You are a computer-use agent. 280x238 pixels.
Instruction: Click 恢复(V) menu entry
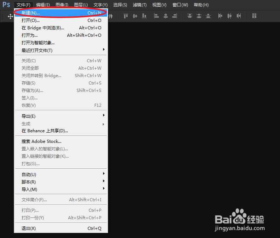61,105
